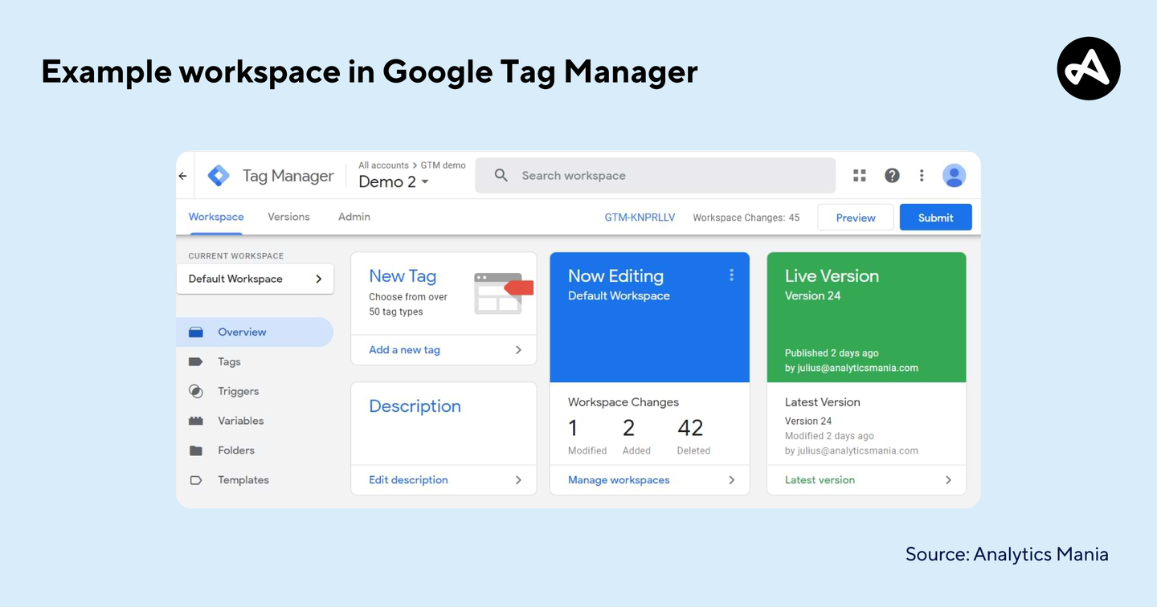Select Variables in the sidebar
The width and height of the screenshot is (1157, 607).
pyautogui.click(x=241, y=421)
